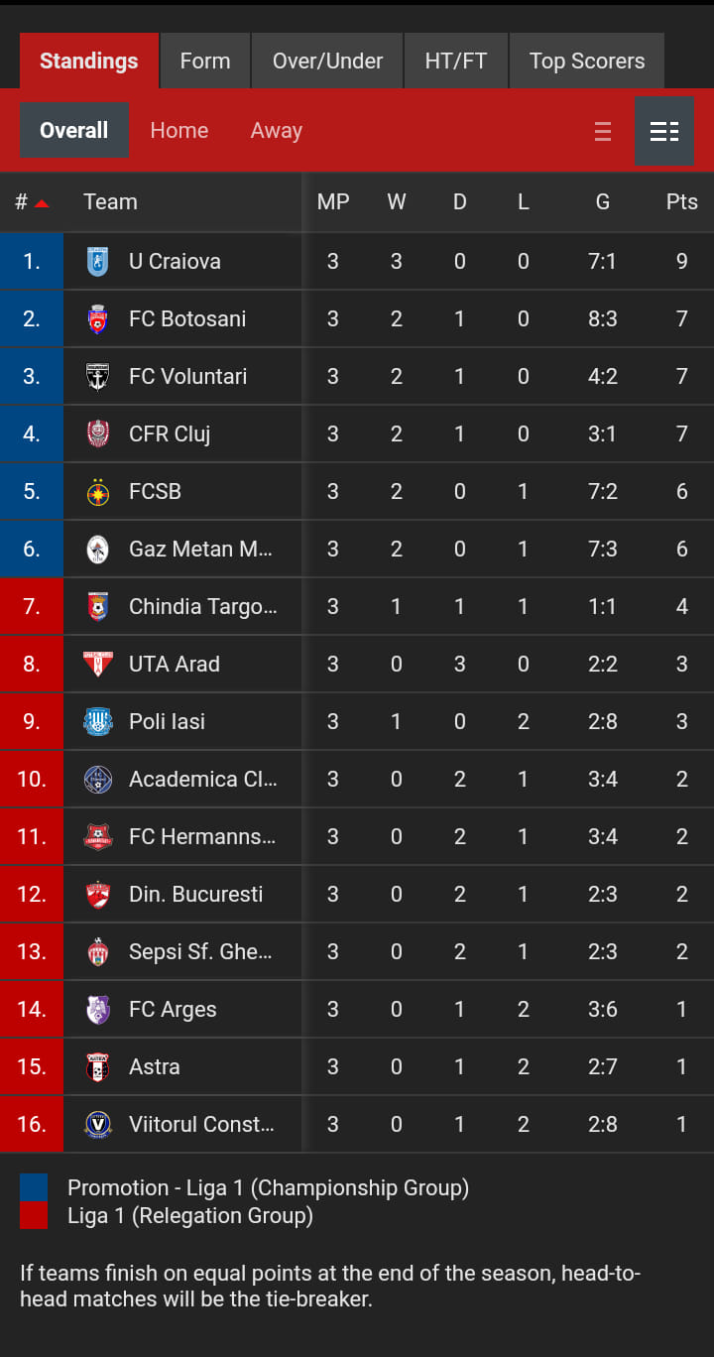Sort table by Pts column header
714x1357 pixels.
pyautogui.click(x=682, y=202)
